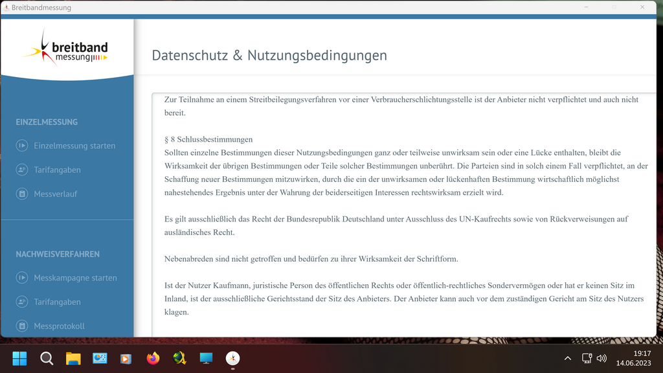Open the green-yellow globe app in taskbar

click(180, 358)
